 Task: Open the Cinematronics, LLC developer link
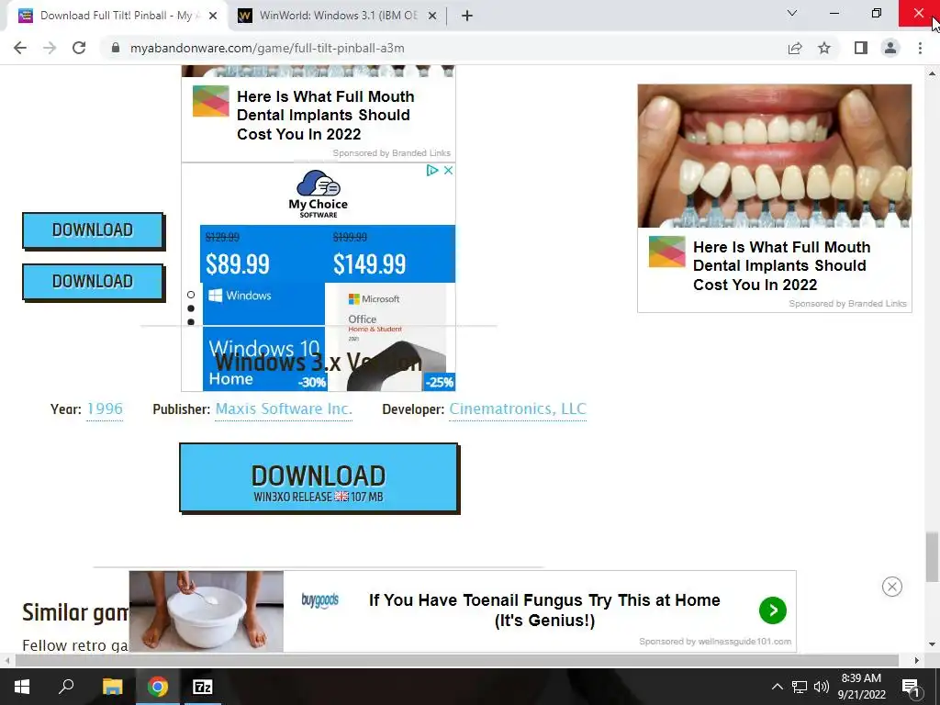(x=518, y=408)
